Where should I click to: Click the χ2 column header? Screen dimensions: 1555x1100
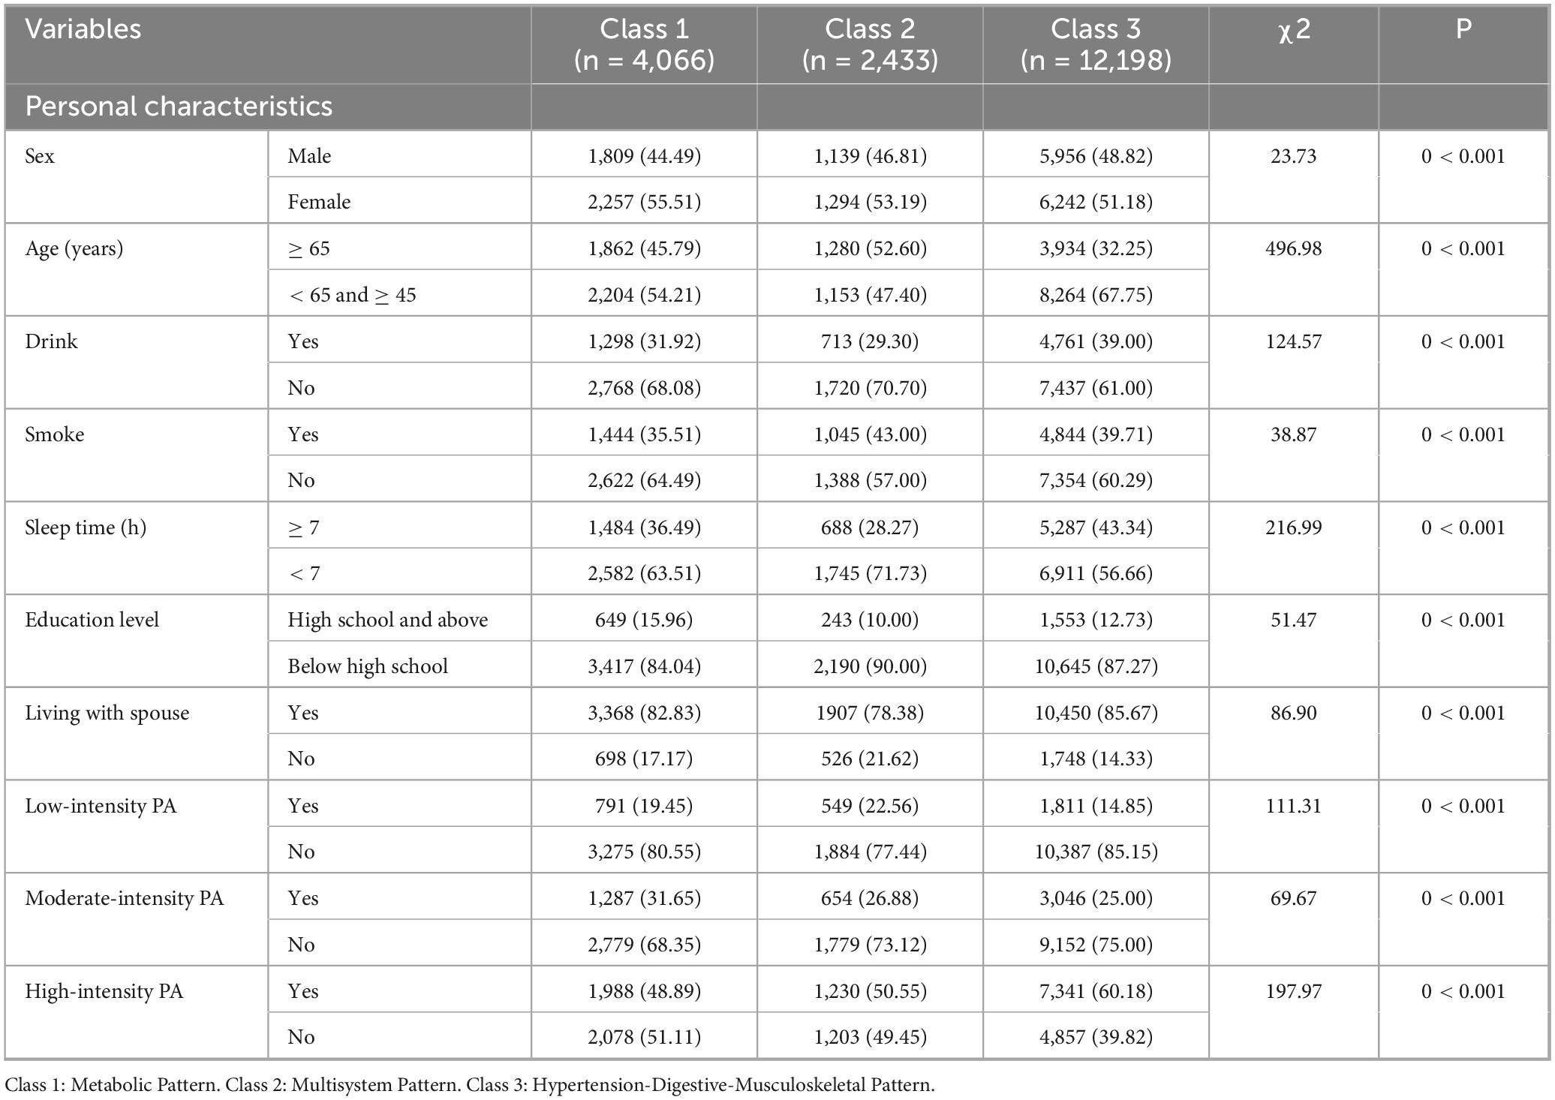[1294, 30]
